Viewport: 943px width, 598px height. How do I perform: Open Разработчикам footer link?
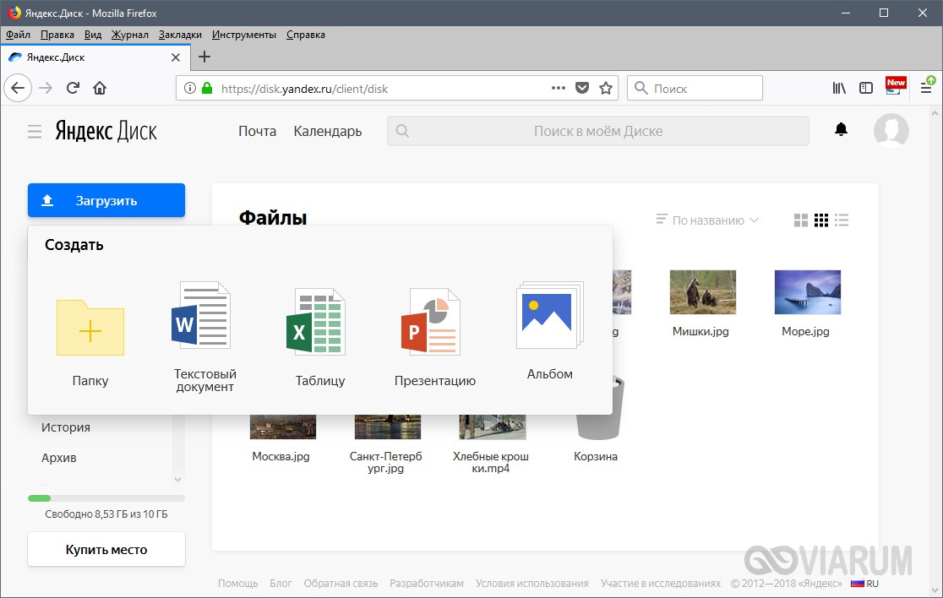pos(427,583)
